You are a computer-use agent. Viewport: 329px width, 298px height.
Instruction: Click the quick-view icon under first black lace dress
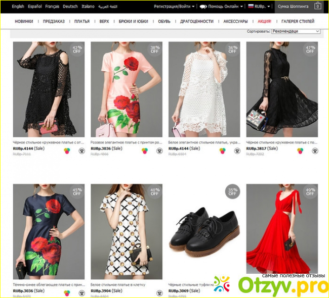coord(81,151)
